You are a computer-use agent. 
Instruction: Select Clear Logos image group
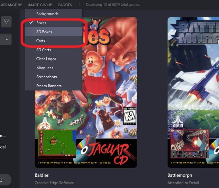pos(54,59)
